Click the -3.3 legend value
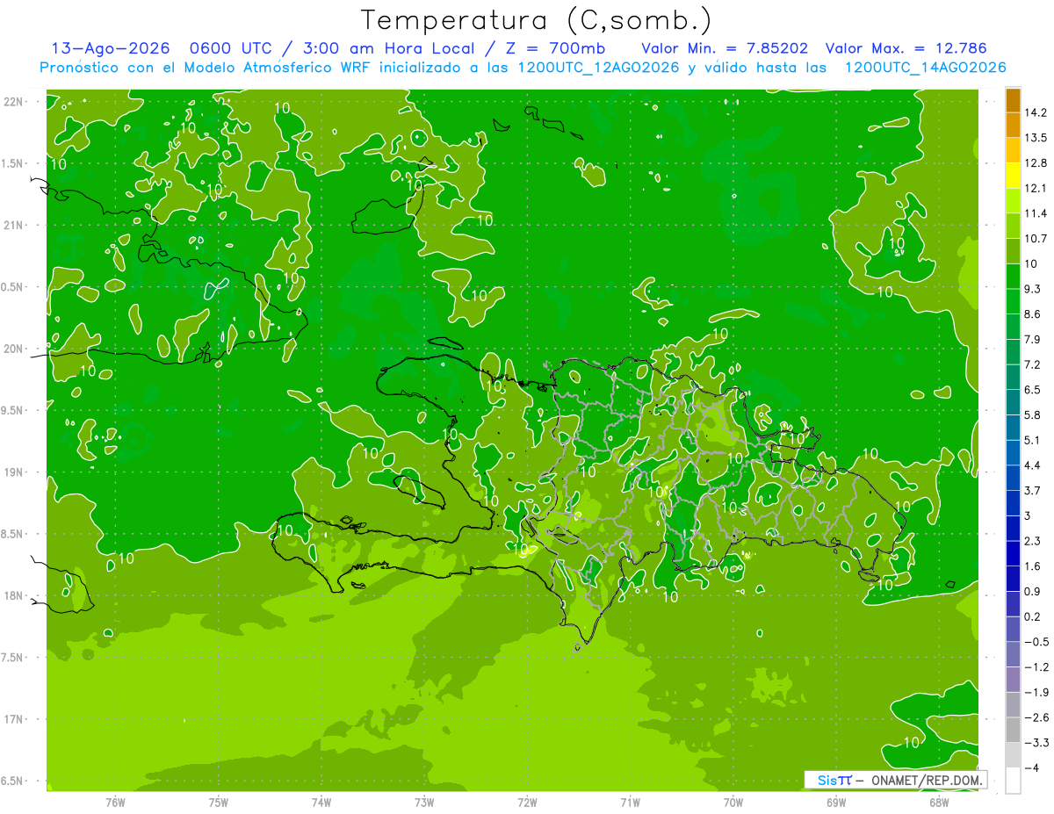This screenshot has height=814, width=1054. [1037, 743]
